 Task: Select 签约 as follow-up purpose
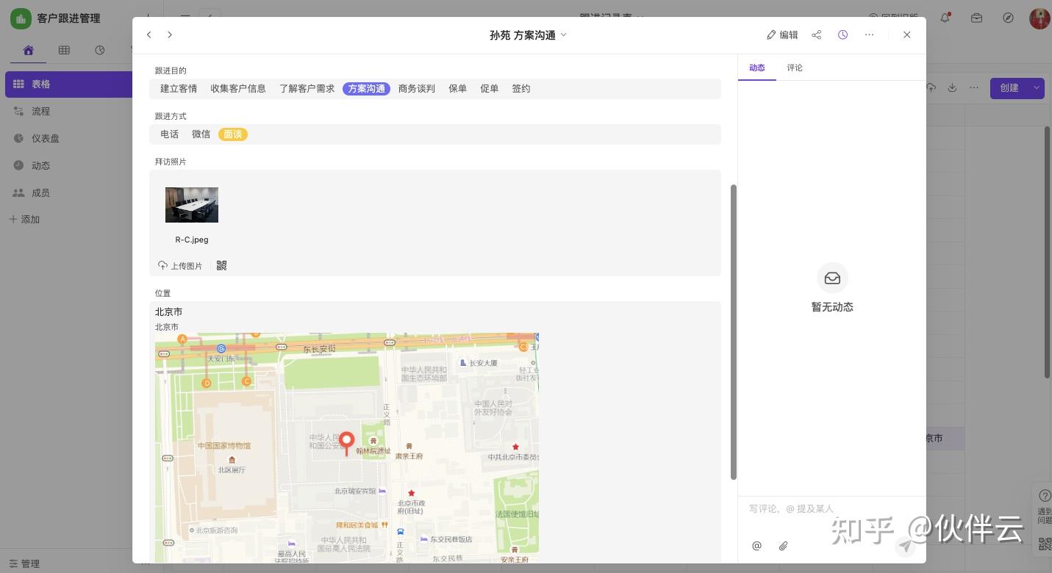[x=521, y=89]
